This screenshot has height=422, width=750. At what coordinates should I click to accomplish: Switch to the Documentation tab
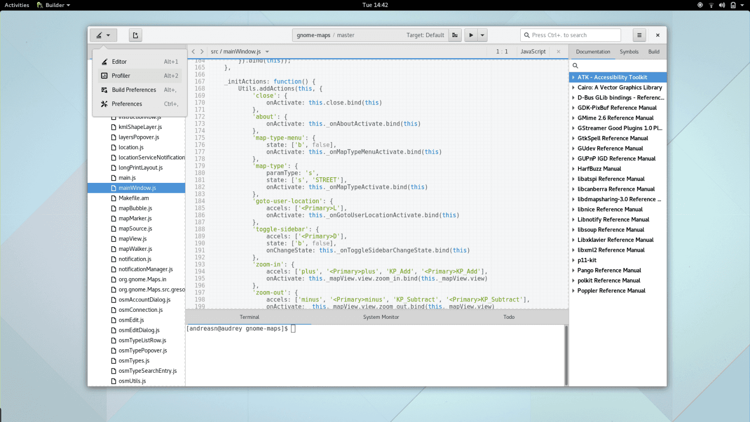coord(593,52)
